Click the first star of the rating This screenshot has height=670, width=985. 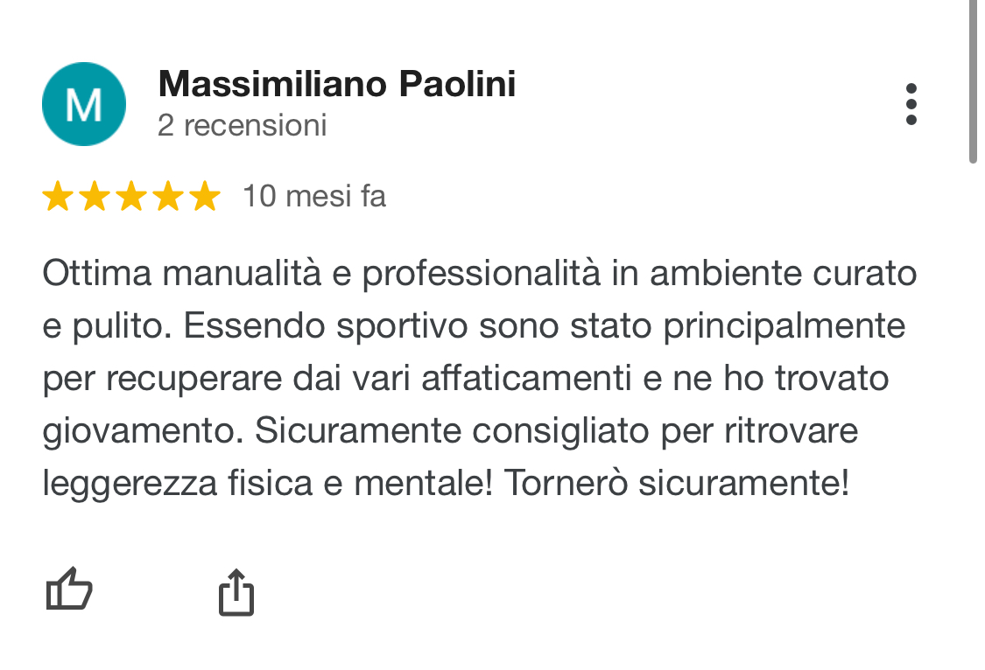[x=58, y=196]
